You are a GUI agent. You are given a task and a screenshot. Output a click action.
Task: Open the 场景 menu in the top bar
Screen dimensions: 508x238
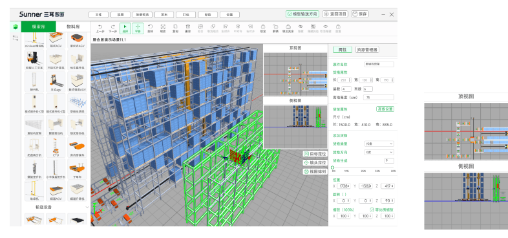pos(142,15)
